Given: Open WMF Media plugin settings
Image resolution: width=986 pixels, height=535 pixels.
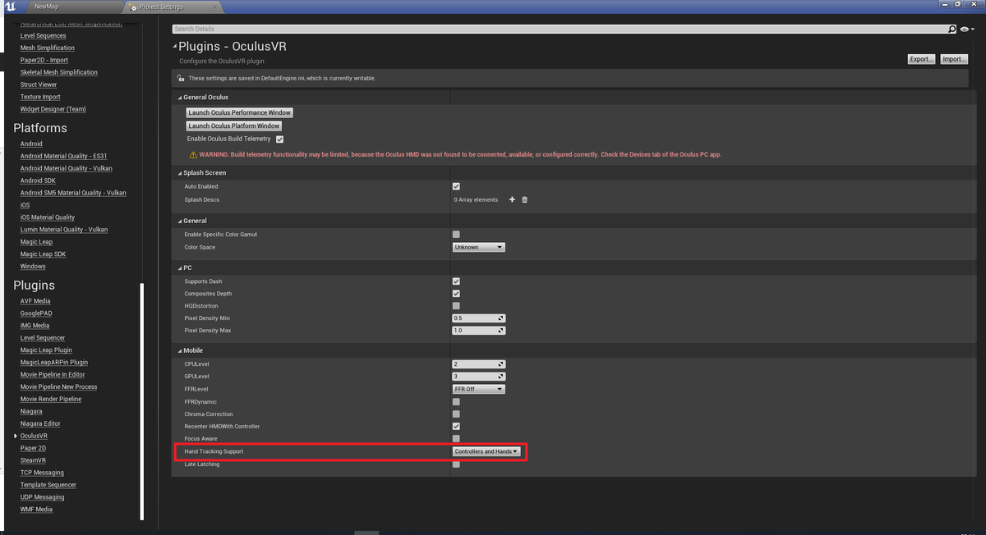Looking at the screenshot, I should click(x=36, y=510).
